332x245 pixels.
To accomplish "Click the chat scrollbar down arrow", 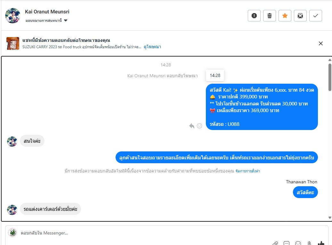I will coord(330,218).
